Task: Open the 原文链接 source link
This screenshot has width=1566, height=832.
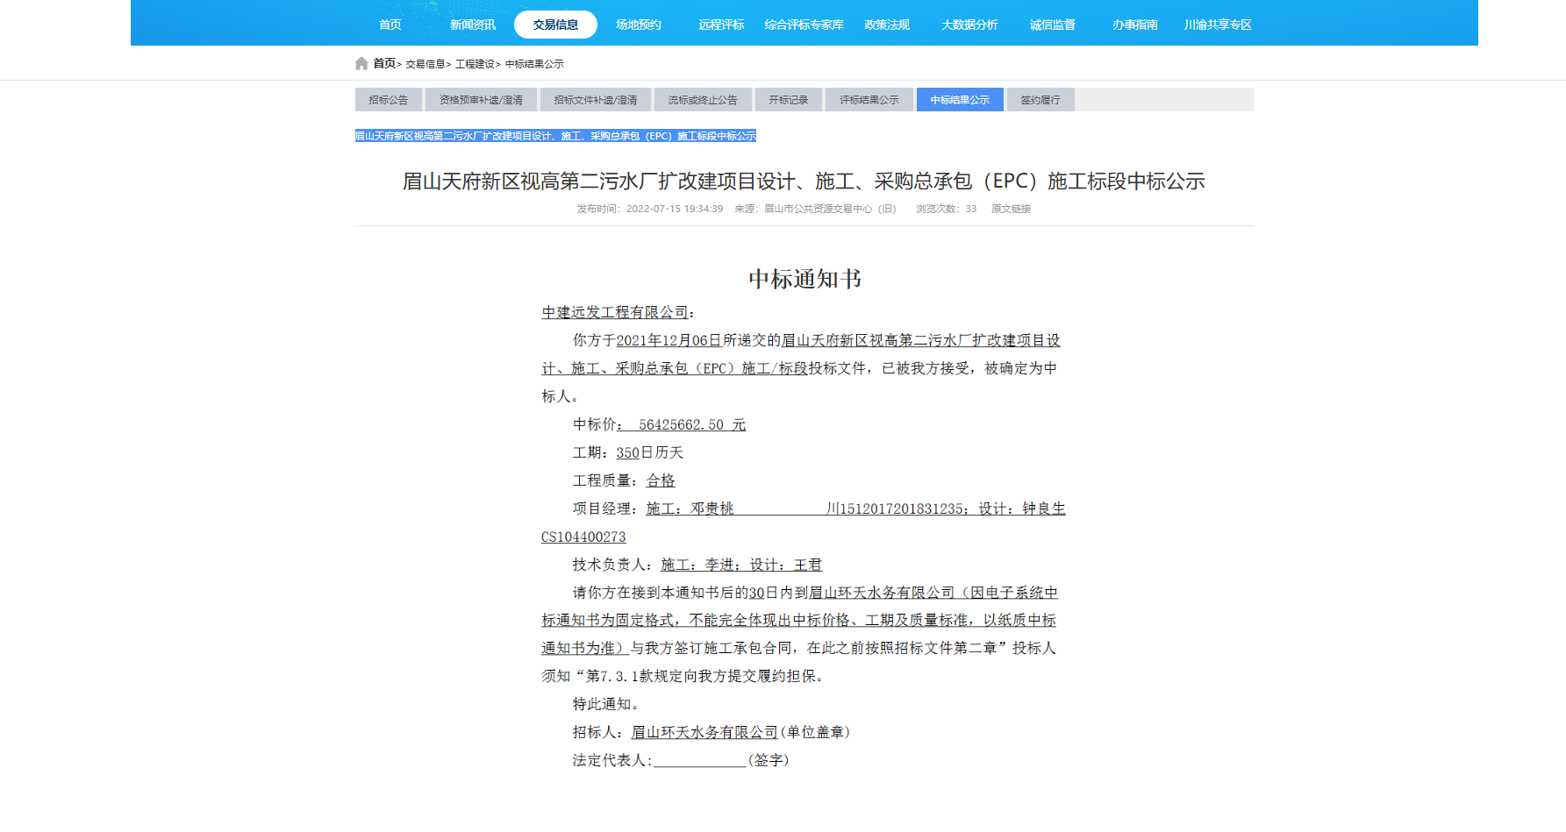Action: [x=1011, y=209]
